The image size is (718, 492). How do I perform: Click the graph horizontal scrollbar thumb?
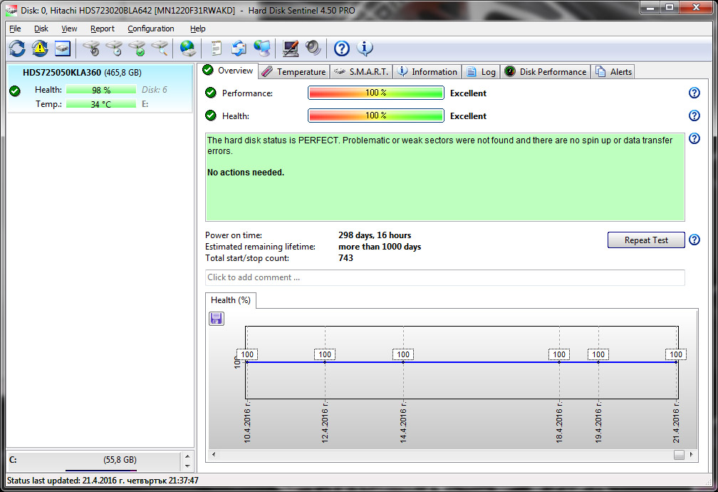coord(679,454)
